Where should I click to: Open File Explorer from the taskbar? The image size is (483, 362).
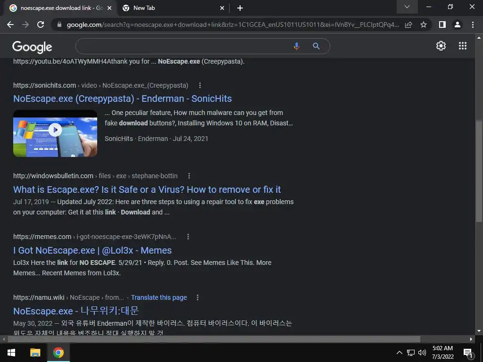(35, 353)
